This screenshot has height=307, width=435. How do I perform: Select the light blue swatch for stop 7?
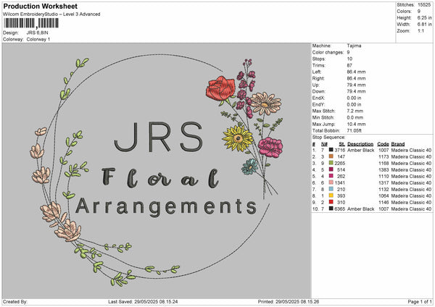point(331,189)
